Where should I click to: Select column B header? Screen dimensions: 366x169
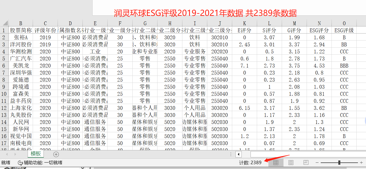point(21,23)
